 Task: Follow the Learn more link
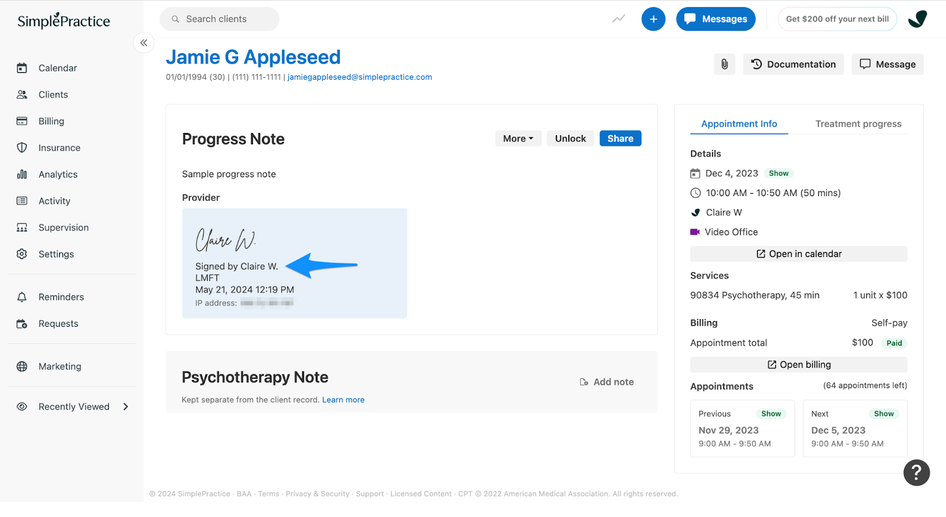(x=343, y=400)
